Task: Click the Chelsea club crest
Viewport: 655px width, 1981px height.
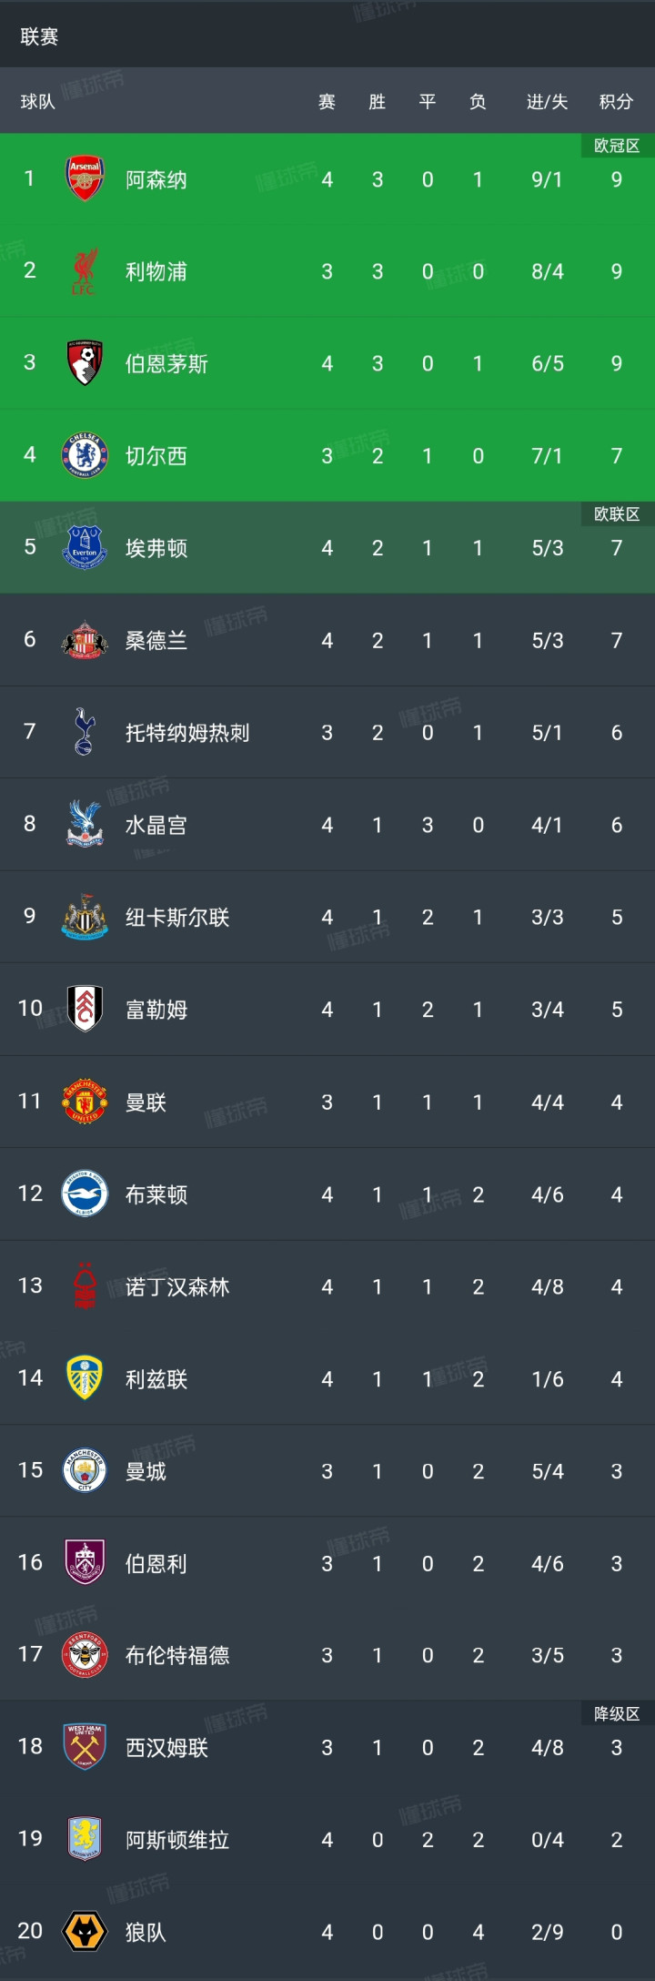Action: click(x=85, y=455)
